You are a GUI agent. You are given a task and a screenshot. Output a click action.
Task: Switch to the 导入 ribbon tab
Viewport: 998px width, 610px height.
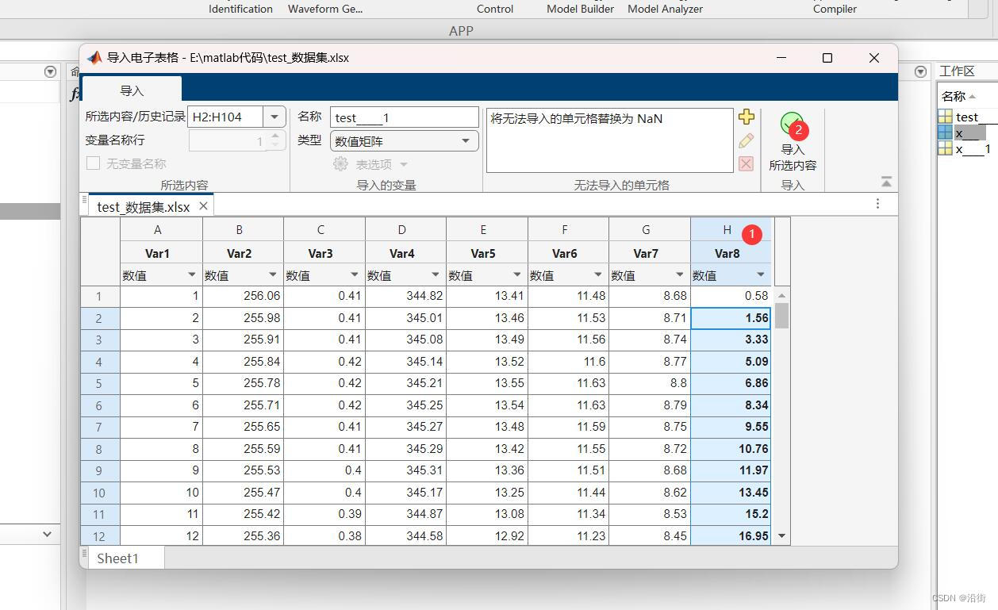click(x=132, y=90)
